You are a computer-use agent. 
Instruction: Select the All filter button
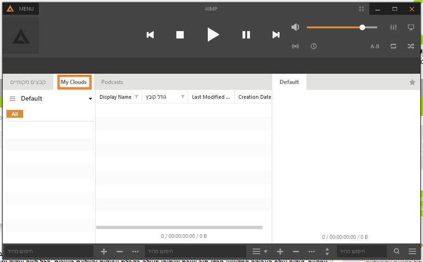pos(15,114)
